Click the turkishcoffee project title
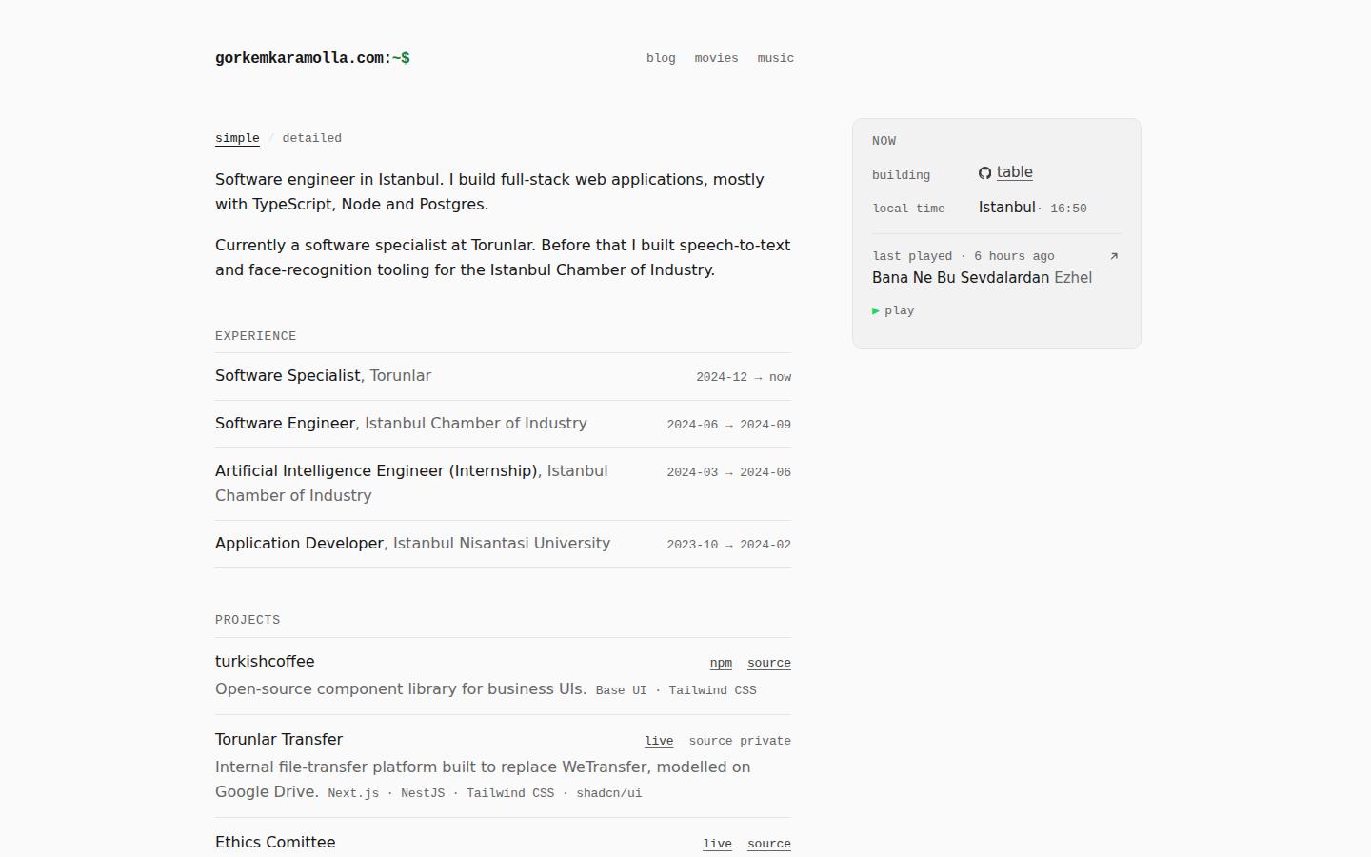This screenshot has height=857, width=1371. (265, 662)
